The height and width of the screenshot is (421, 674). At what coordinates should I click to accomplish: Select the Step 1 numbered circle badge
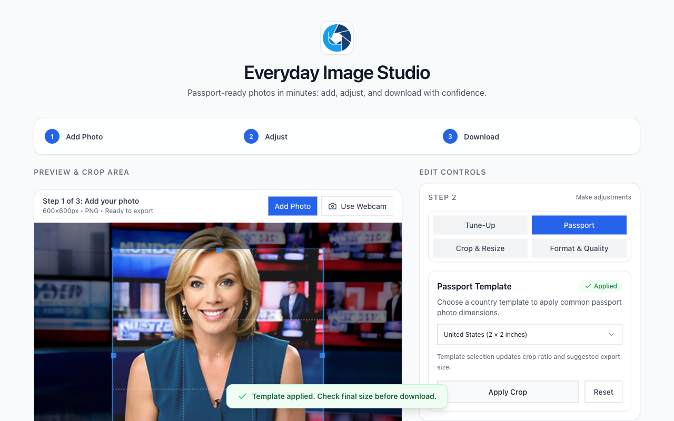52,136
